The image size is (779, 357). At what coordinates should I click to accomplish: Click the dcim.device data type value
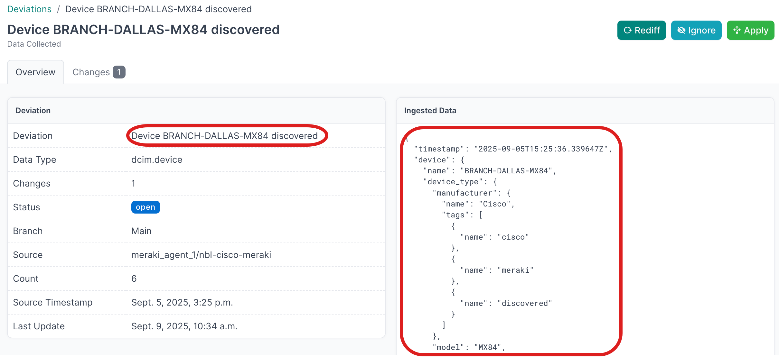[157, 160]
